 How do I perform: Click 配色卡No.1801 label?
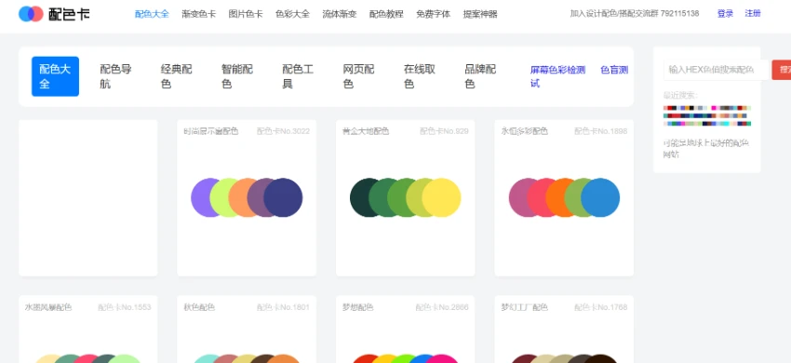coord(283,307)
